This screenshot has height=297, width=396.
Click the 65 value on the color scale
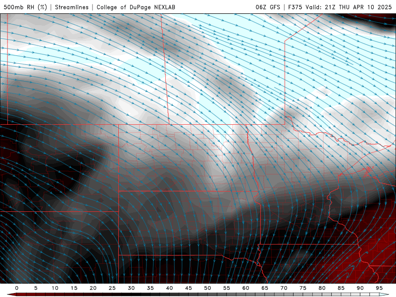click(x=265, y=288)
